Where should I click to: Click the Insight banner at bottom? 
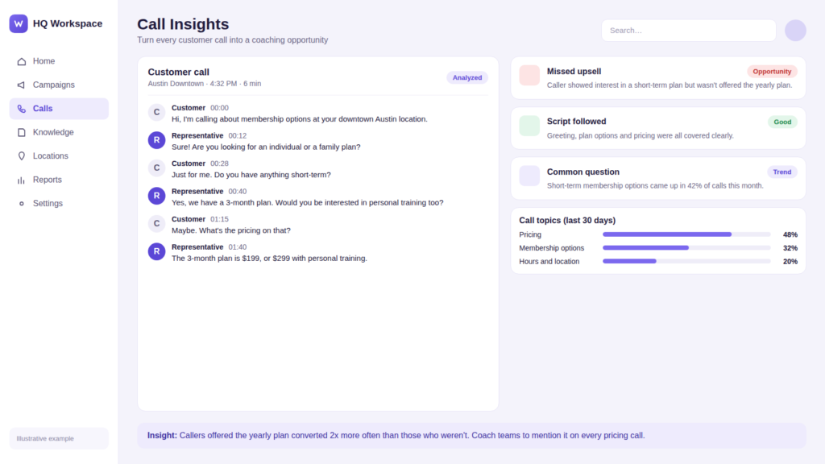471,436
